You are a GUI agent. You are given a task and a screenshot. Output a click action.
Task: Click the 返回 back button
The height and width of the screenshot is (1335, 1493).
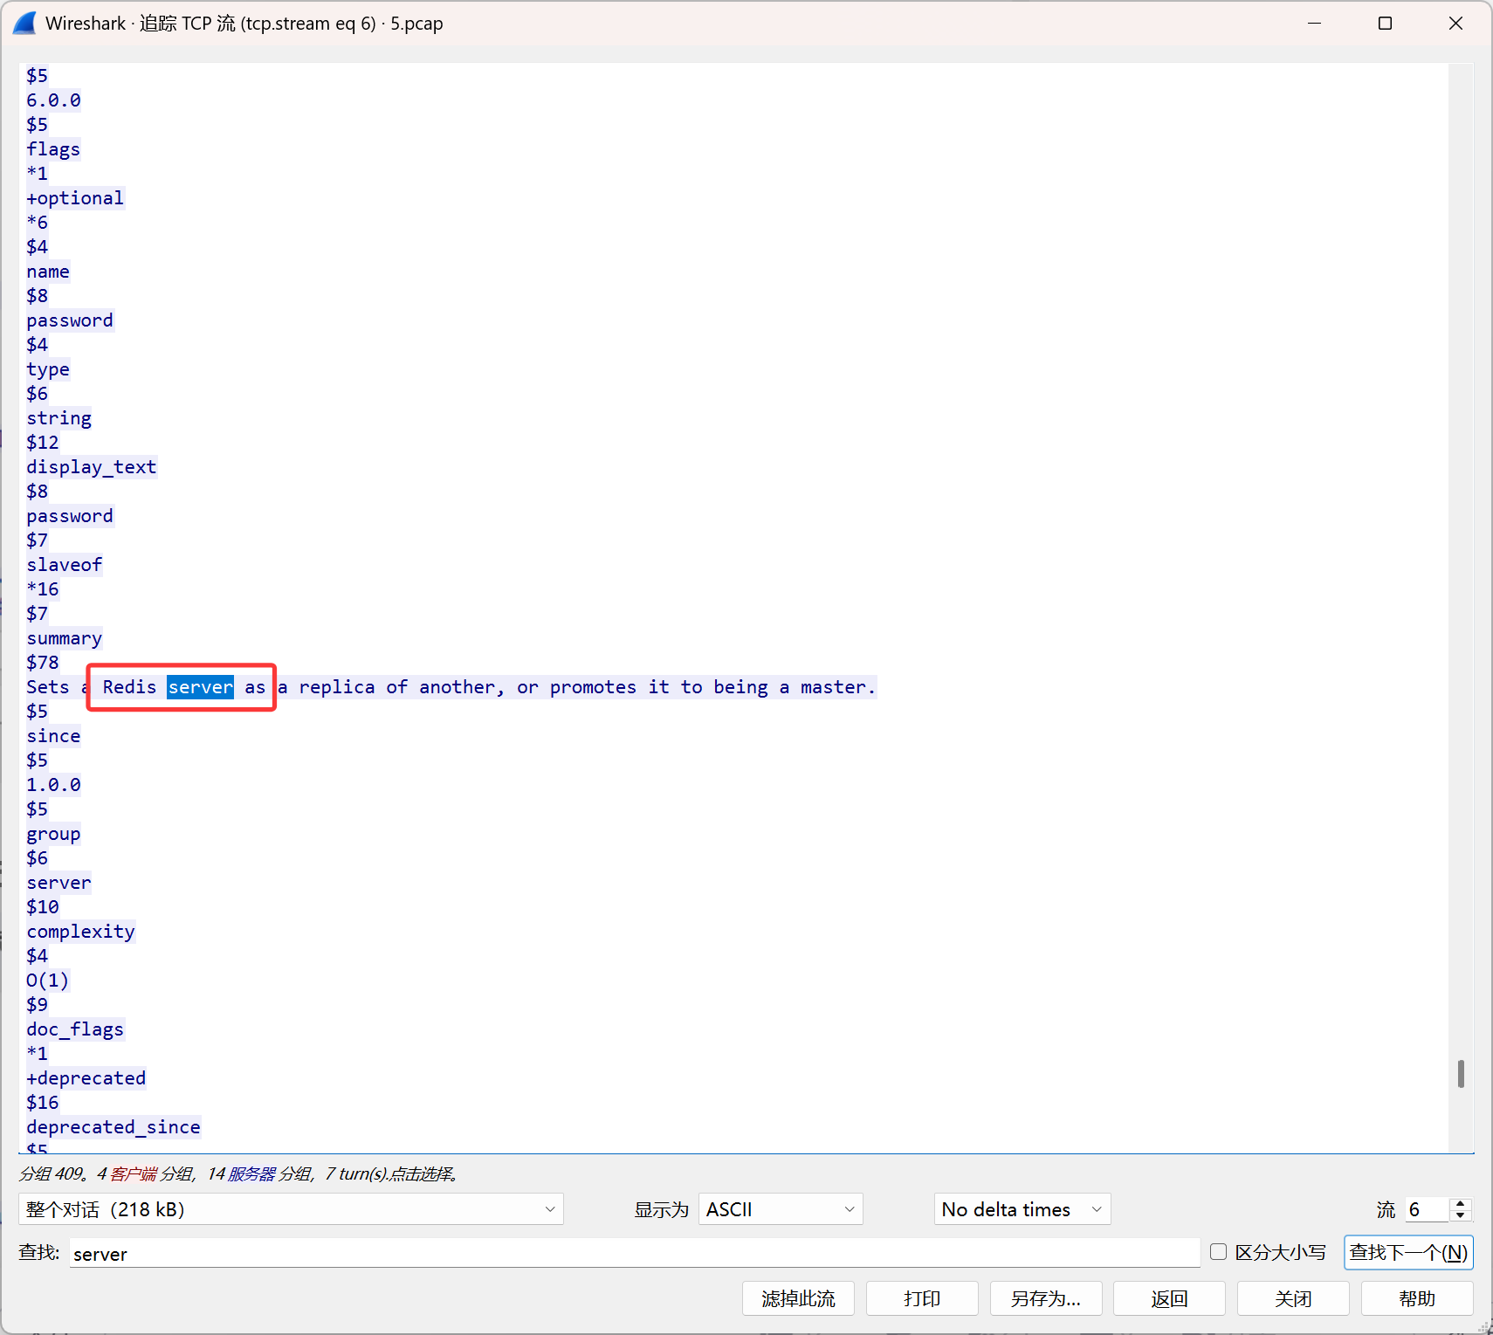pos(1170,1299)
